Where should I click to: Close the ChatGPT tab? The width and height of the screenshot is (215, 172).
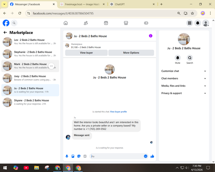click(x=154, y=4)
